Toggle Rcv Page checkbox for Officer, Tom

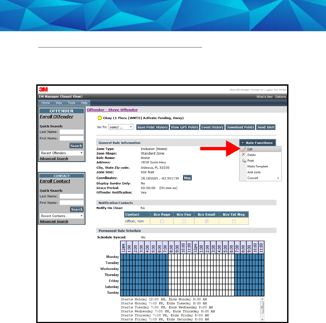(x=162, y=221)
